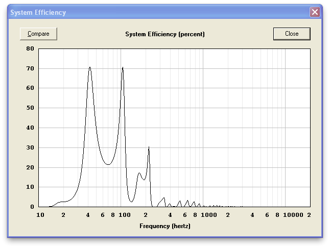Click the 10000 label on the frequency axis
This screenshot has height=248, width=330.
[x=293, y=215]
